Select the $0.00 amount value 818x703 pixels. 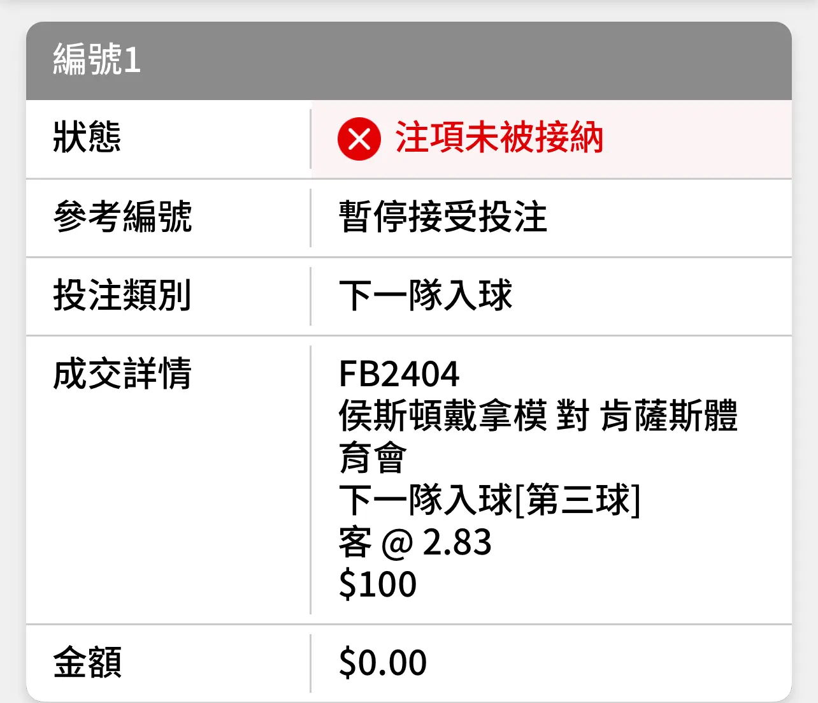pos(383,662)
